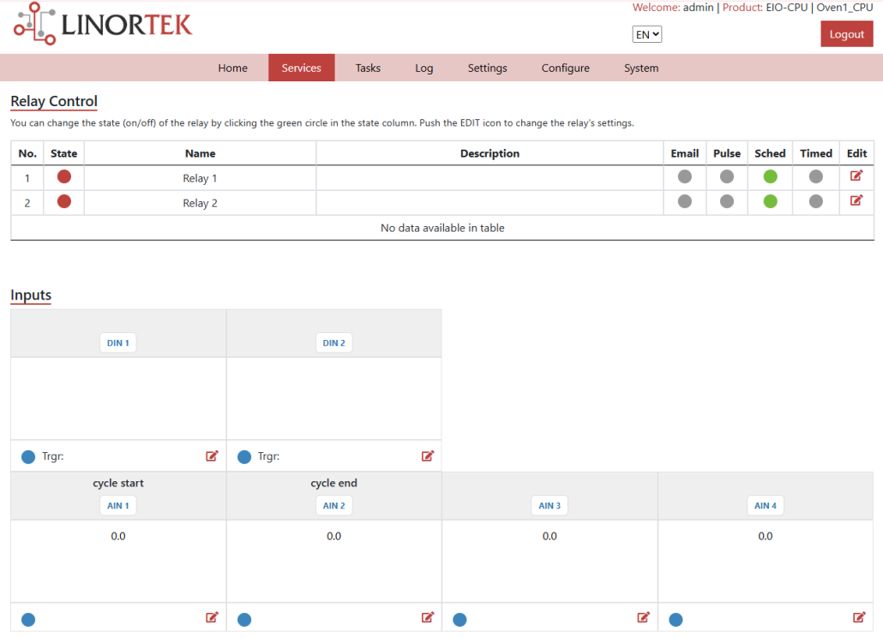The height and width of the screenshot is (637, 883).
Task: Open the Settings tab
Action: pos(487,68)
